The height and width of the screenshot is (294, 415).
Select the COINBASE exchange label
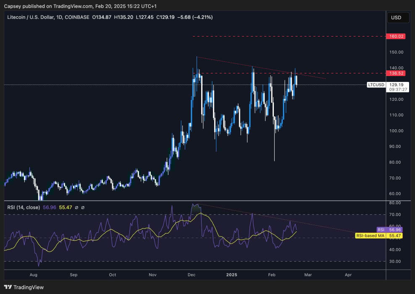(x=76, y=17)
